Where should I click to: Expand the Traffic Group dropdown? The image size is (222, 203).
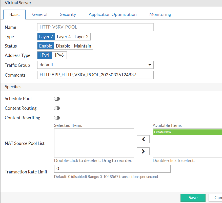point(95,65)
